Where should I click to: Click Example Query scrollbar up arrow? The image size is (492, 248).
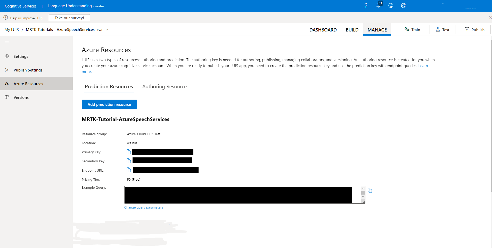tap(363, 189)
